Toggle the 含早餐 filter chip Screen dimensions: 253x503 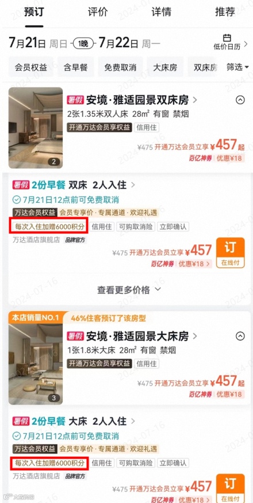click(75, 67)
